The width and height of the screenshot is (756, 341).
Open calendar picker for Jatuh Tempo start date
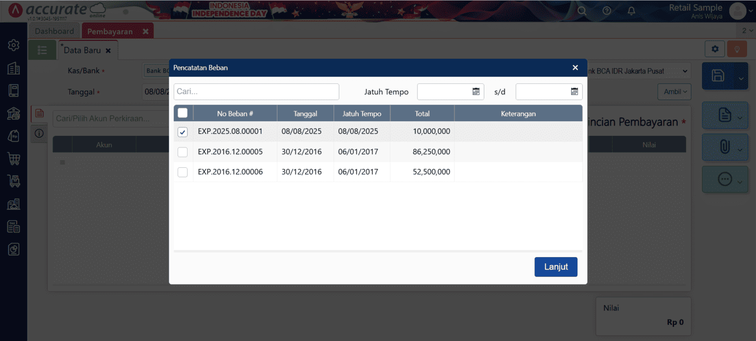(x=476, y=92)
